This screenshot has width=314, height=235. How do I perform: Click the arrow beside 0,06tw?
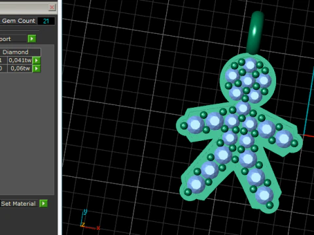click(37, 69)
